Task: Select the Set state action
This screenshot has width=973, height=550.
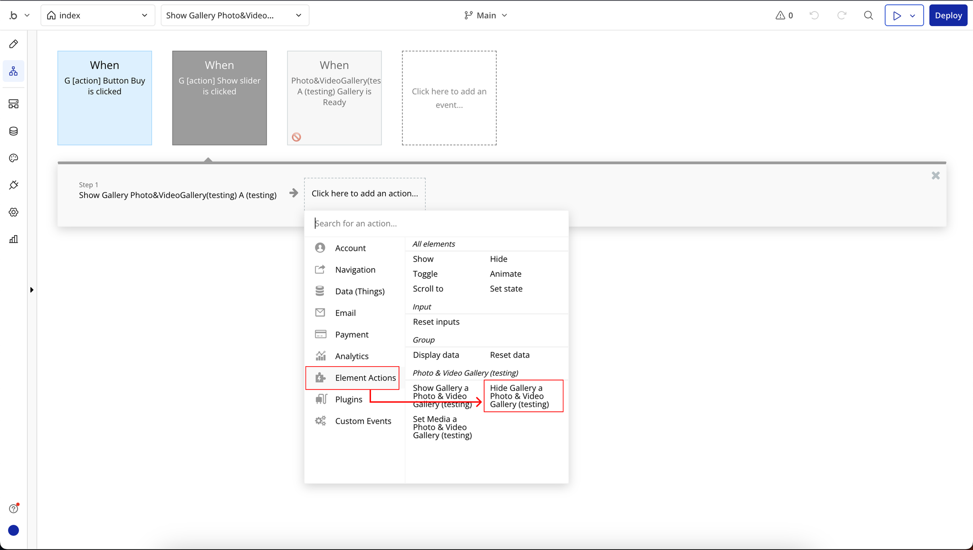Action: coord(506,289)
